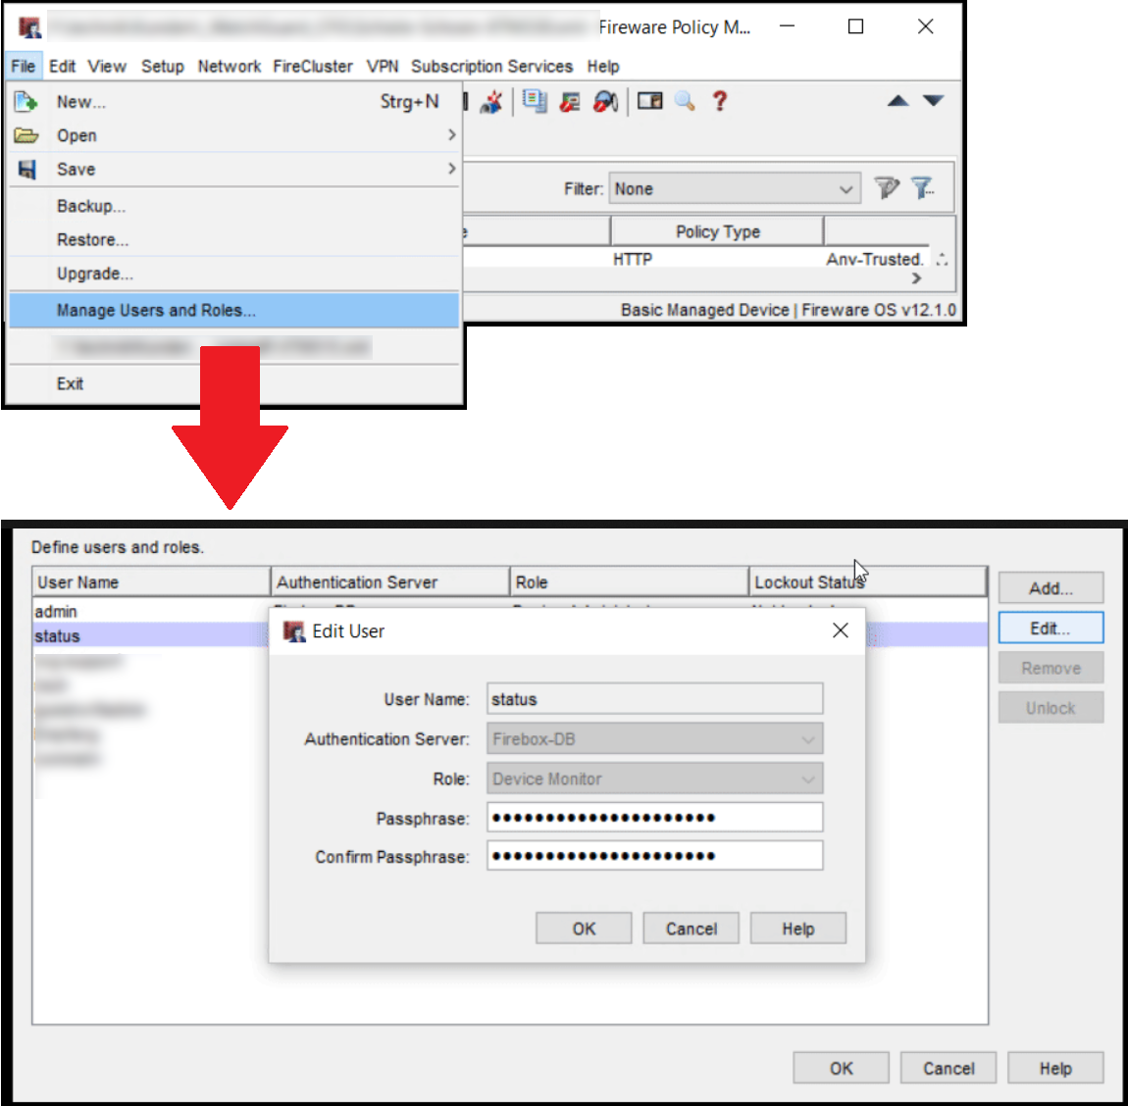Click the red question mark help icon
This screenshot has width=1128, height=1106.
click(719, 101)
